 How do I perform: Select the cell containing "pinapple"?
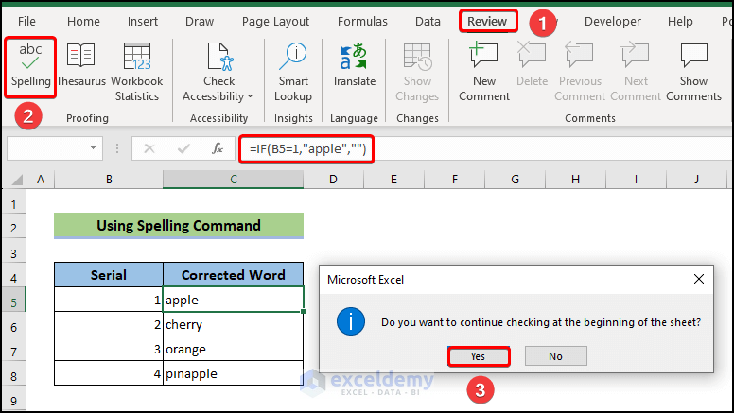(233, 373)
